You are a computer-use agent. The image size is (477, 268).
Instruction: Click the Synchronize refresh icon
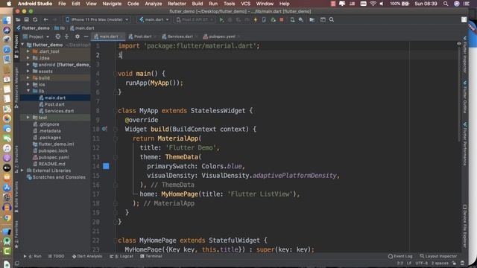point(35,20)
